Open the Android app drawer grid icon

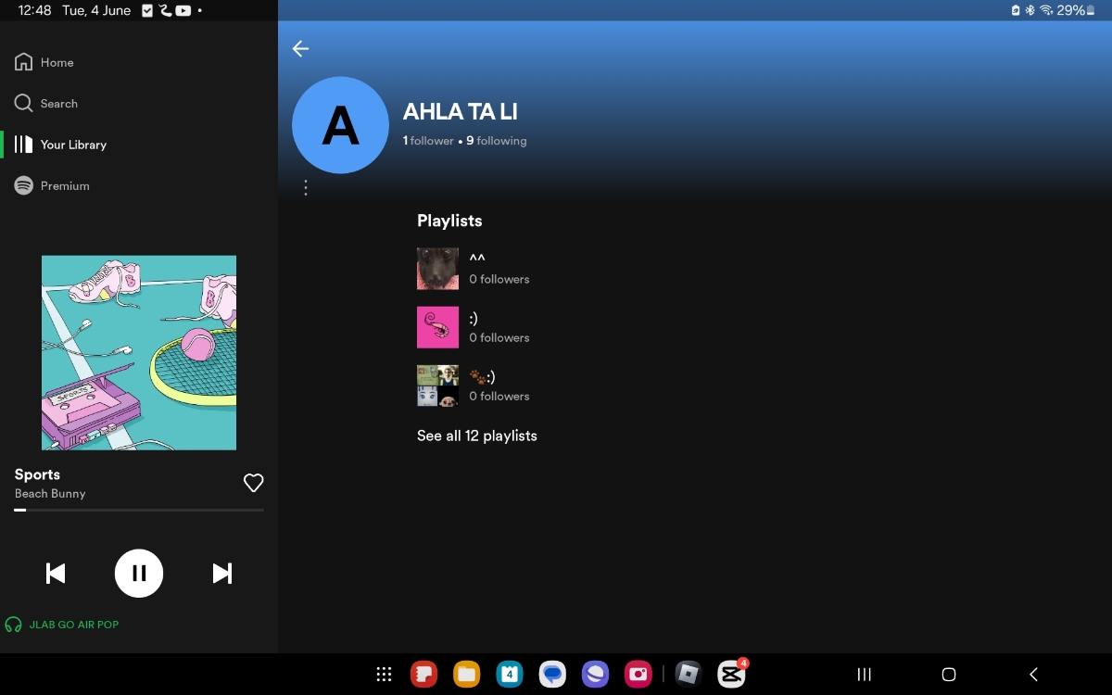point(384,675)
